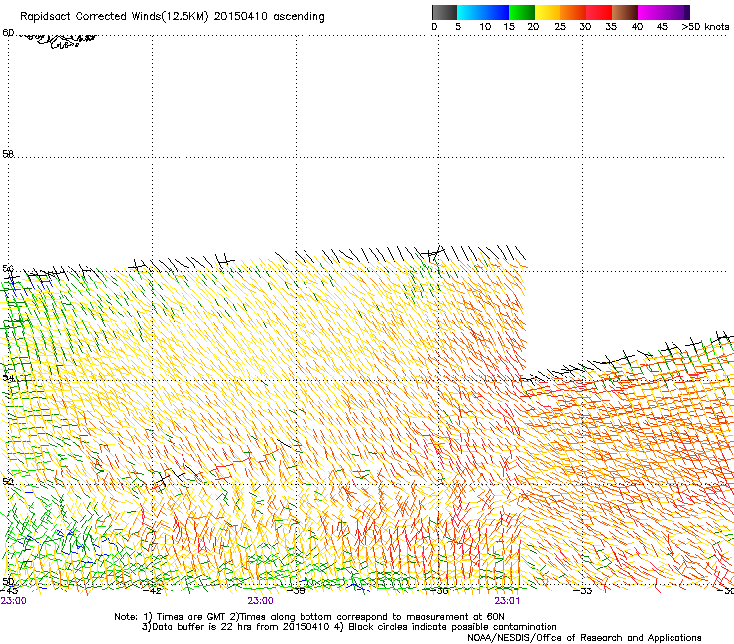Viewport: 734px width, 644px height.
Task: Click the yellow 20-25 knots swatch
Action: tap(548, 12)
